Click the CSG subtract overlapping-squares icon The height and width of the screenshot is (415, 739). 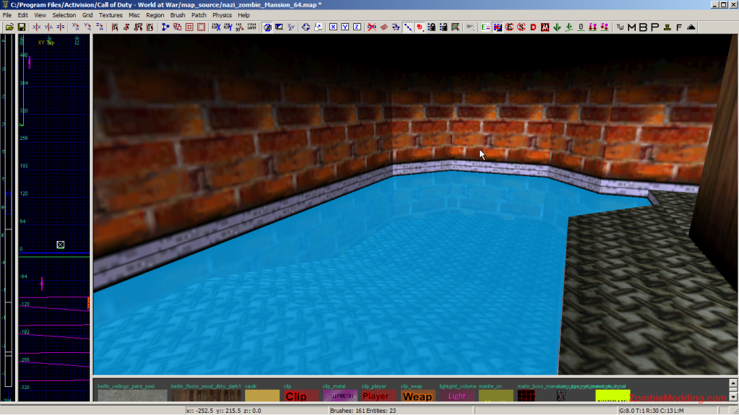pyautogui.click(x=177, y=27)
